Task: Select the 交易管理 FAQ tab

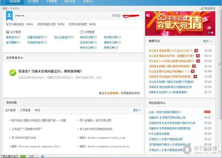Action: coord(25,110)
